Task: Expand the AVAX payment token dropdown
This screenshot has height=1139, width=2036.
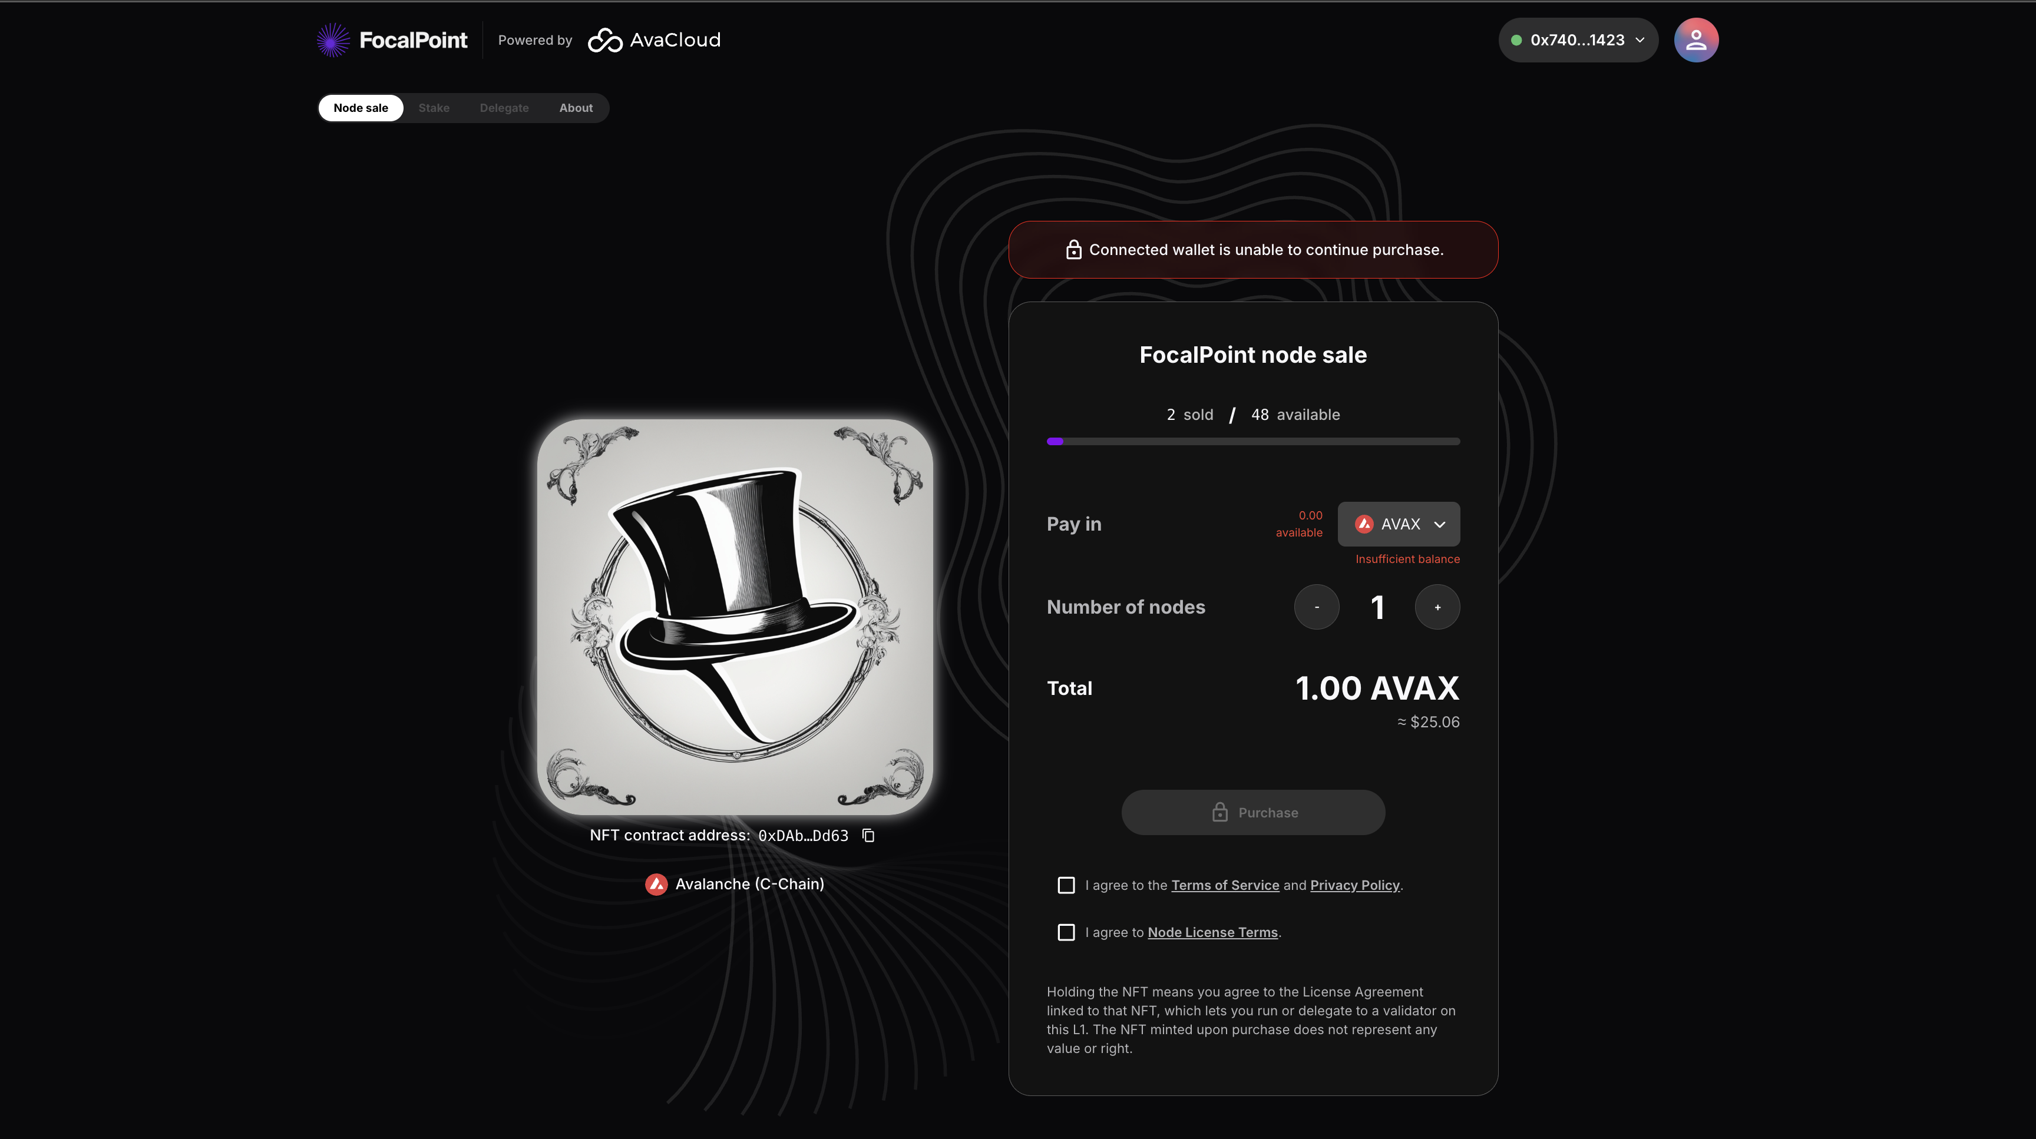Action: point(1398,525)
